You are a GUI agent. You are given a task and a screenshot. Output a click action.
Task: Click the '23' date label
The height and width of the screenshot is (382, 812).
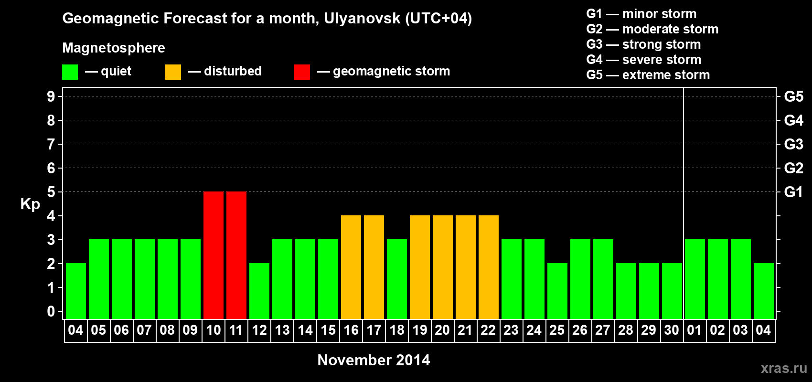click(511, 330)
